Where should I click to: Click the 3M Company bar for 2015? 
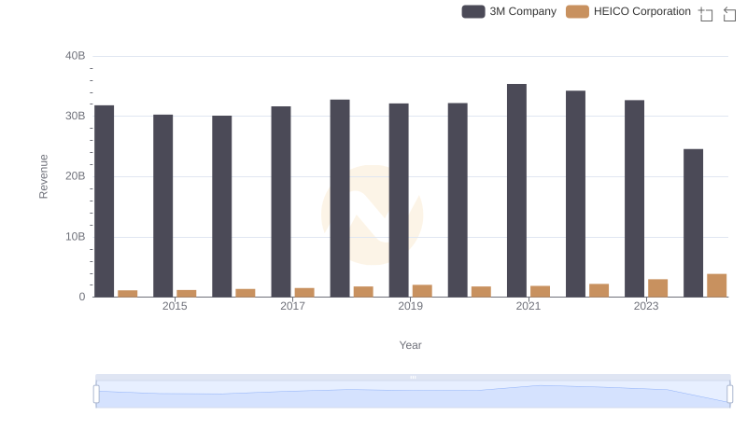[162, 206]
